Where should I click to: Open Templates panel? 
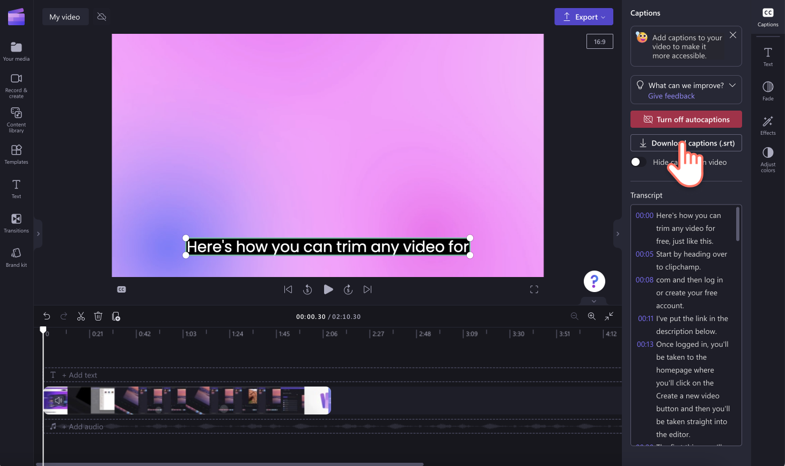16,155
